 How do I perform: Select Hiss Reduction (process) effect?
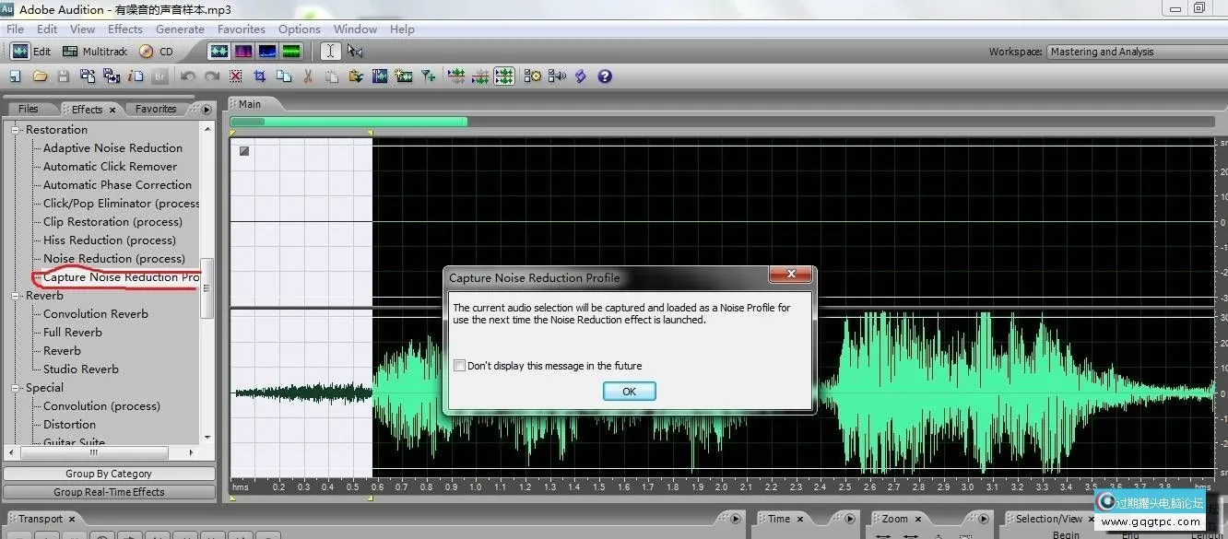tap(109, 240)
